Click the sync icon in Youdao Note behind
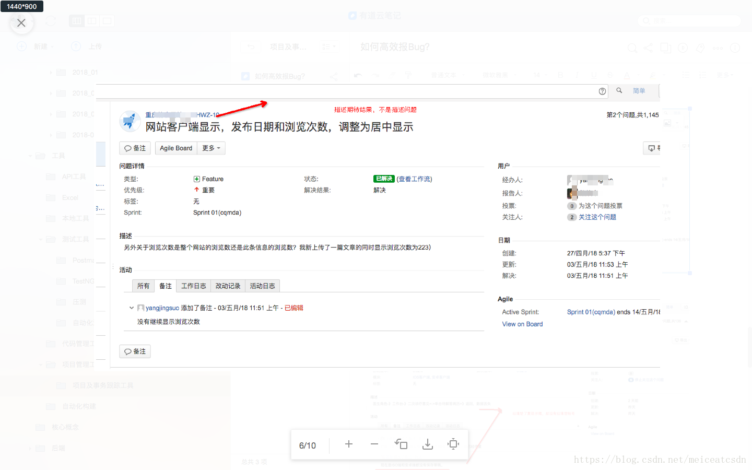 51,21
